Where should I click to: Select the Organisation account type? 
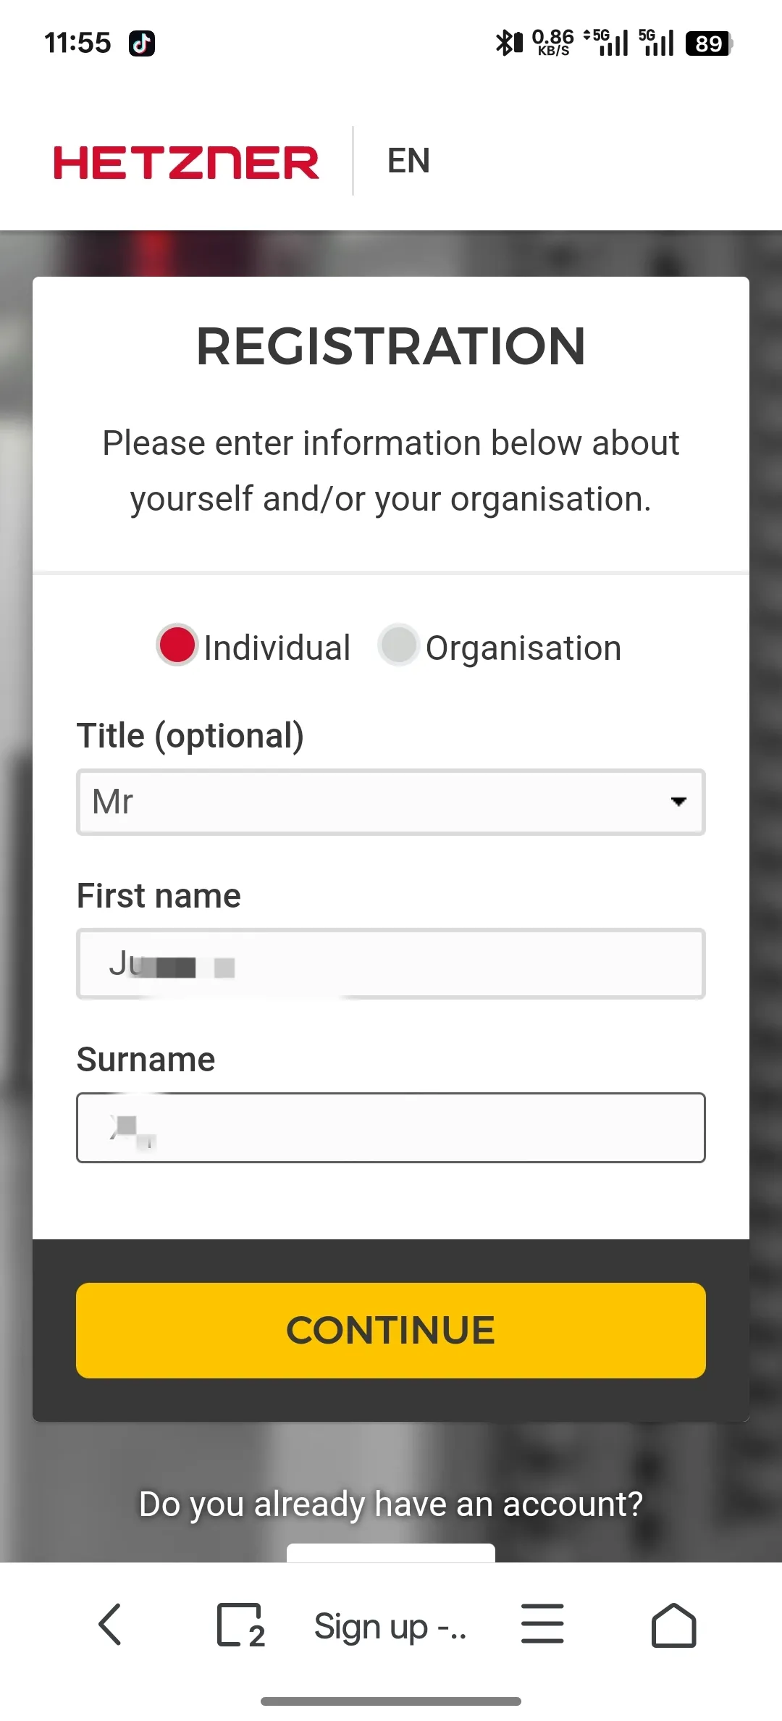399,645
